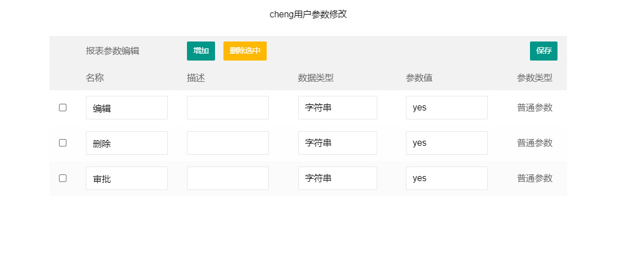The image size is (617, 268).
Task: Focus the name input showing 删除
Action: [126, 143]
